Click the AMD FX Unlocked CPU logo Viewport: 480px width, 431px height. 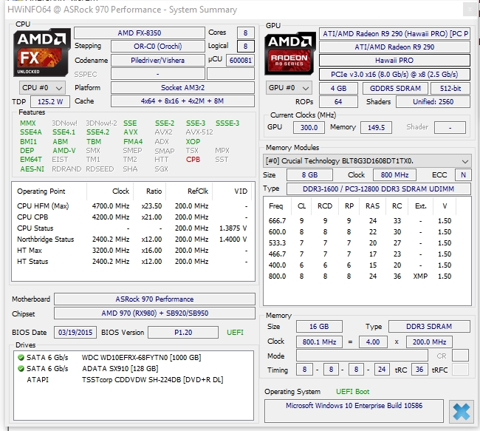coord(41,52)
